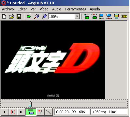Screen dimensions: 130x117
Task: Expand the 100% zoom dropdown arrow
Action: [77, 17]
